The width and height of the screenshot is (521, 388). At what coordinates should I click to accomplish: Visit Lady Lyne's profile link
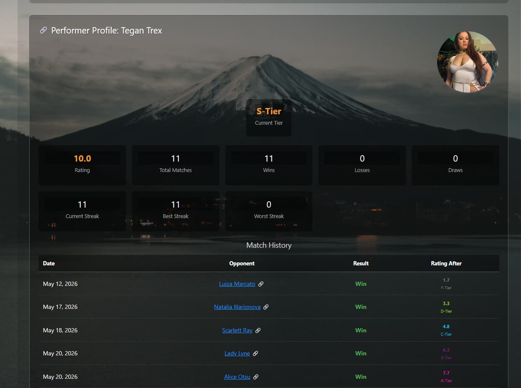(x=237, y=353)
